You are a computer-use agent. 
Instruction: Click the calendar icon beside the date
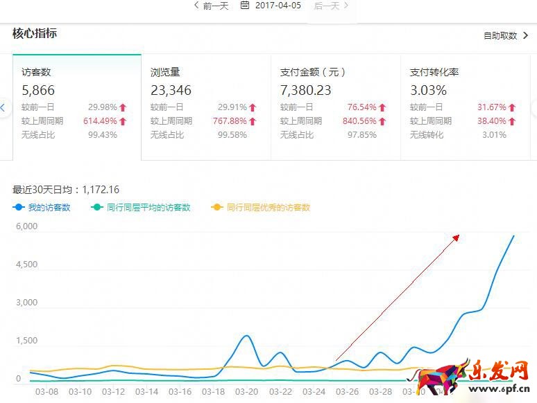245,6
